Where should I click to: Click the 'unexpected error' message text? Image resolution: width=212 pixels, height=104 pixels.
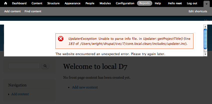tap(110, 54)
